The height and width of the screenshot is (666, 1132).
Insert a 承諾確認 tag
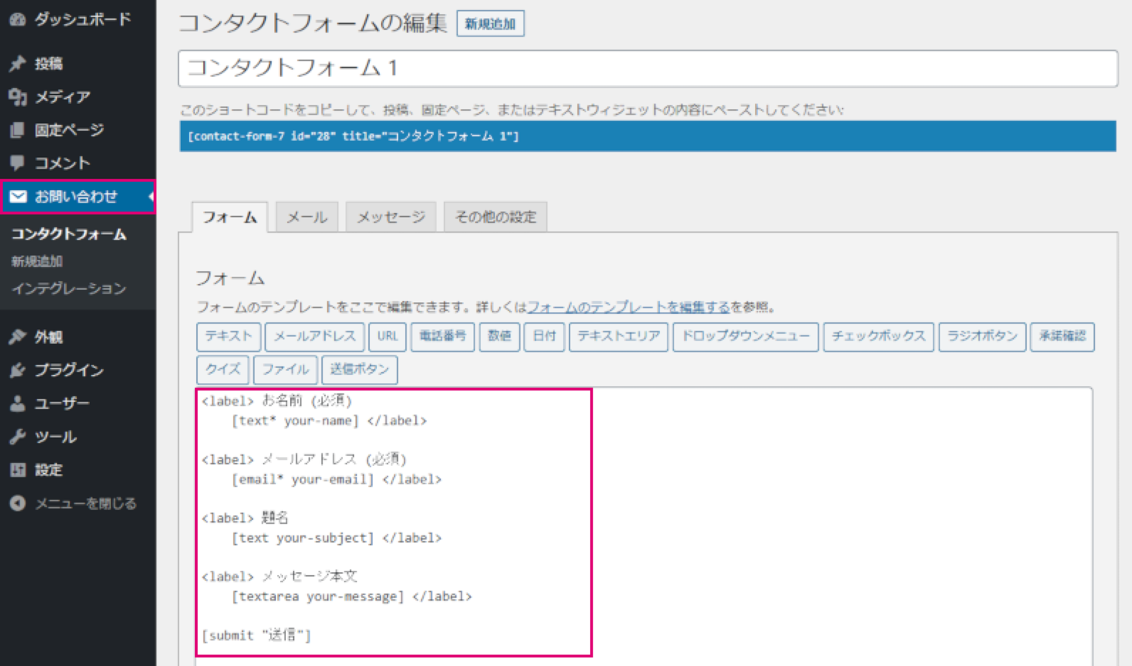coord(1063,336)
